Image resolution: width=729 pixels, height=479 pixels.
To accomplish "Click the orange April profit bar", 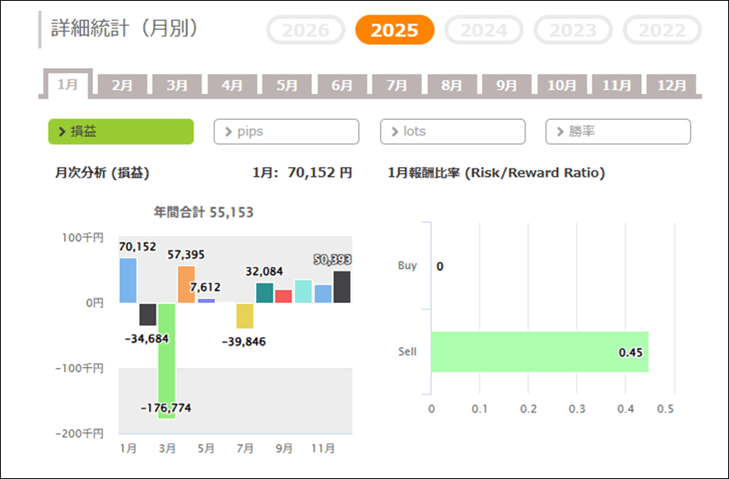I will (186, 284).
